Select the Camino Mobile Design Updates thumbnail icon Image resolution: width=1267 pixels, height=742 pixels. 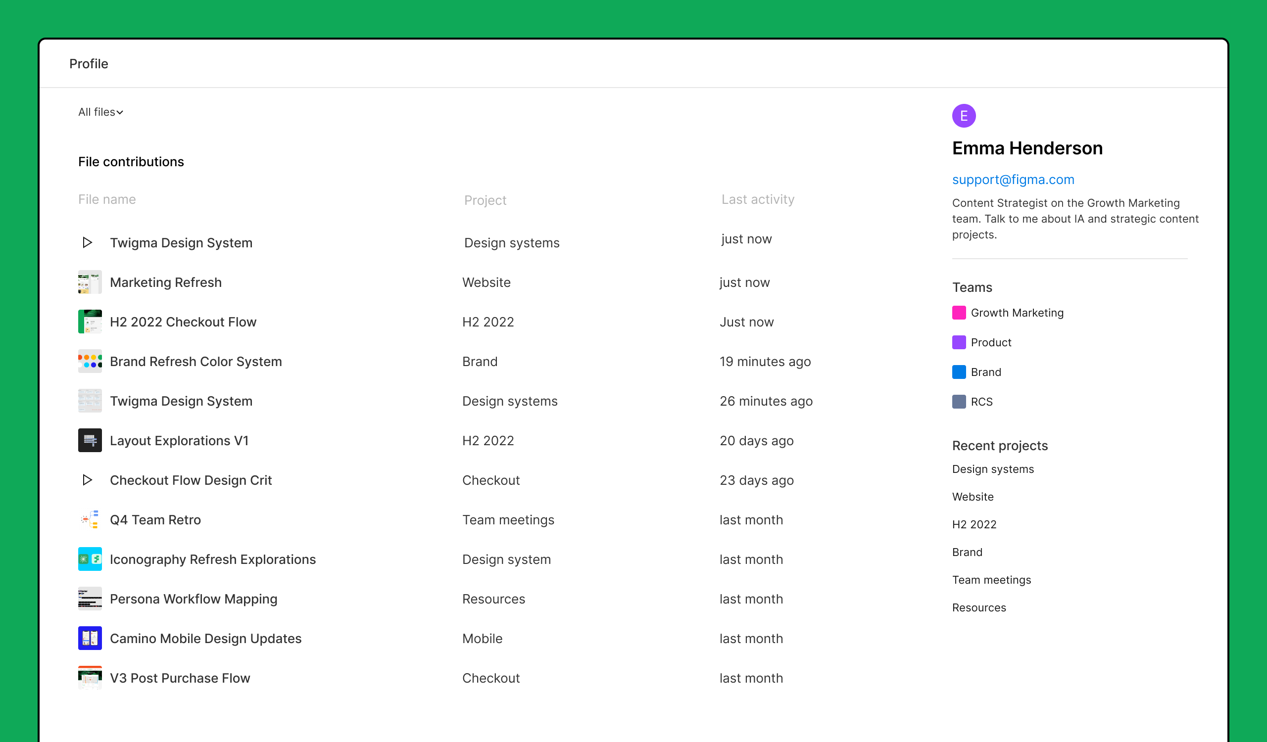click(x=90, y=639)
